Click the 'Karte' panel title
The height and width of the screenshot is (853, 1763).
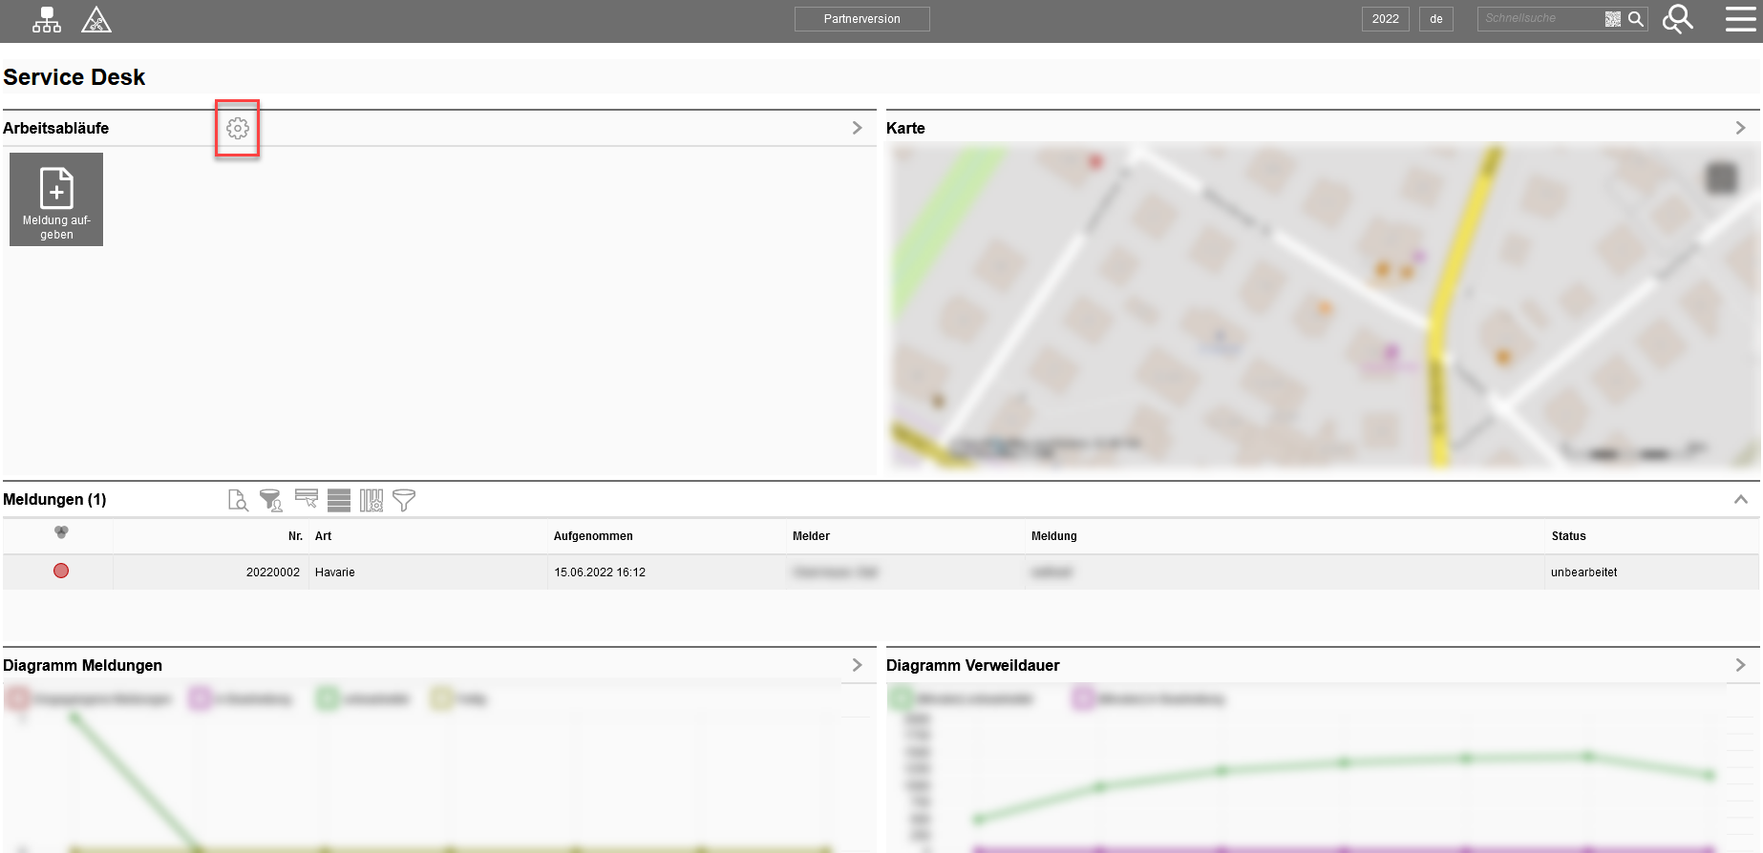coord(905,128)
